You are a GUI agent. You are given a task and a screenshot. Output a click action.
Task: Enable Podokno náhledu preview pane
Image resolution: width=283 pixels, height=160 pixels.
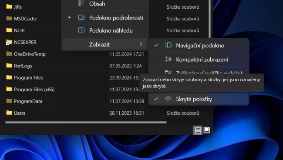(x=105, y=30)
